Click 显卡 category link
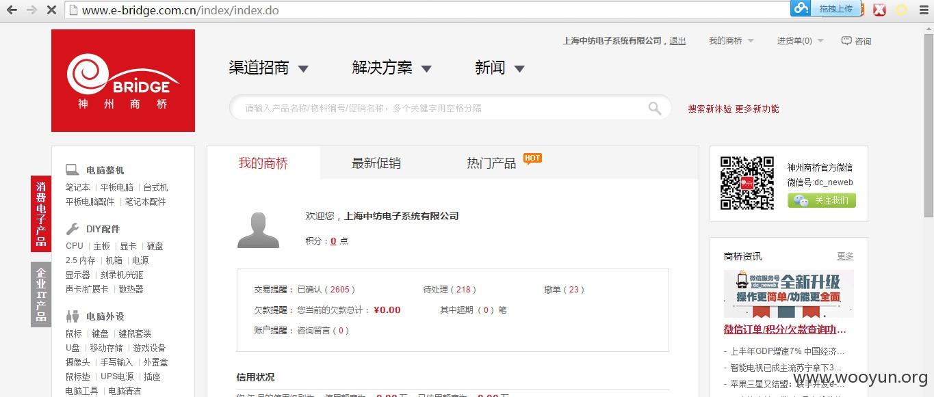The height and width of the screenshot is (397, 934). (x=128, y=246)
